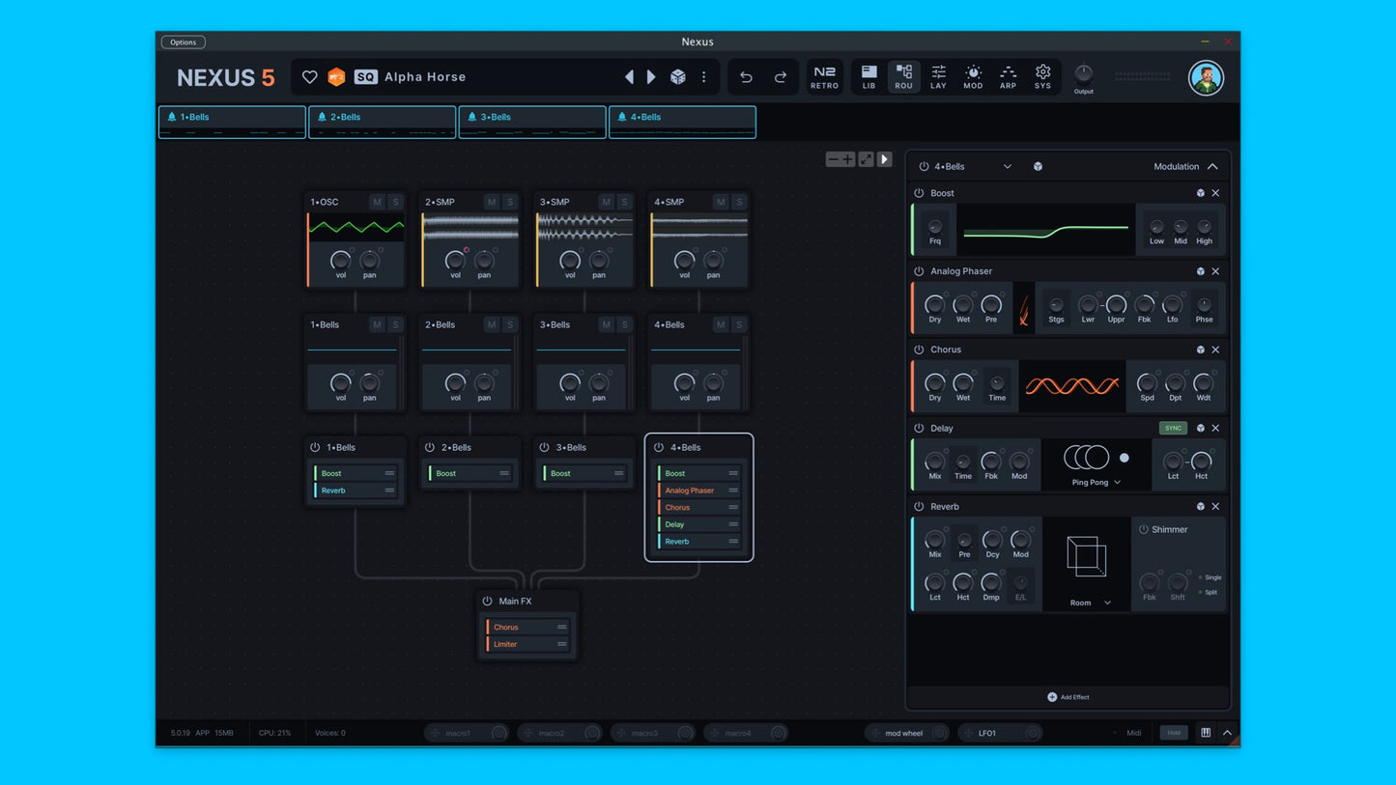1396x785 pixels.
Task: Click the LFO1 modulation source
Action: pos(1001,734)
